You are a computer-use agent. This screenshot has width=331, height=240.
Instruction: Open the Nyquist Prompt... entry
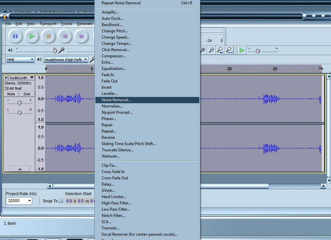[147, 112]
